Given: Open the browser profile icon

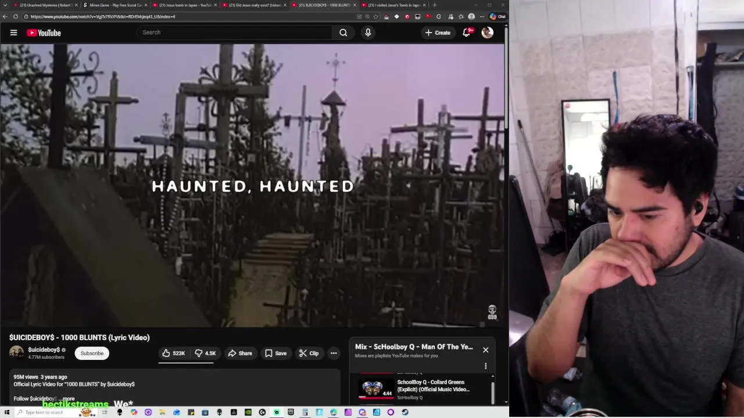Looking at the screenshot, I should tap(471, 16).
